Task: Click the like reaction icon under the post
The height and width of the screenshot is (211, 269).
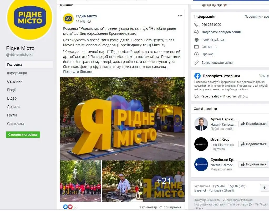Action: click(x=65, y=207)
